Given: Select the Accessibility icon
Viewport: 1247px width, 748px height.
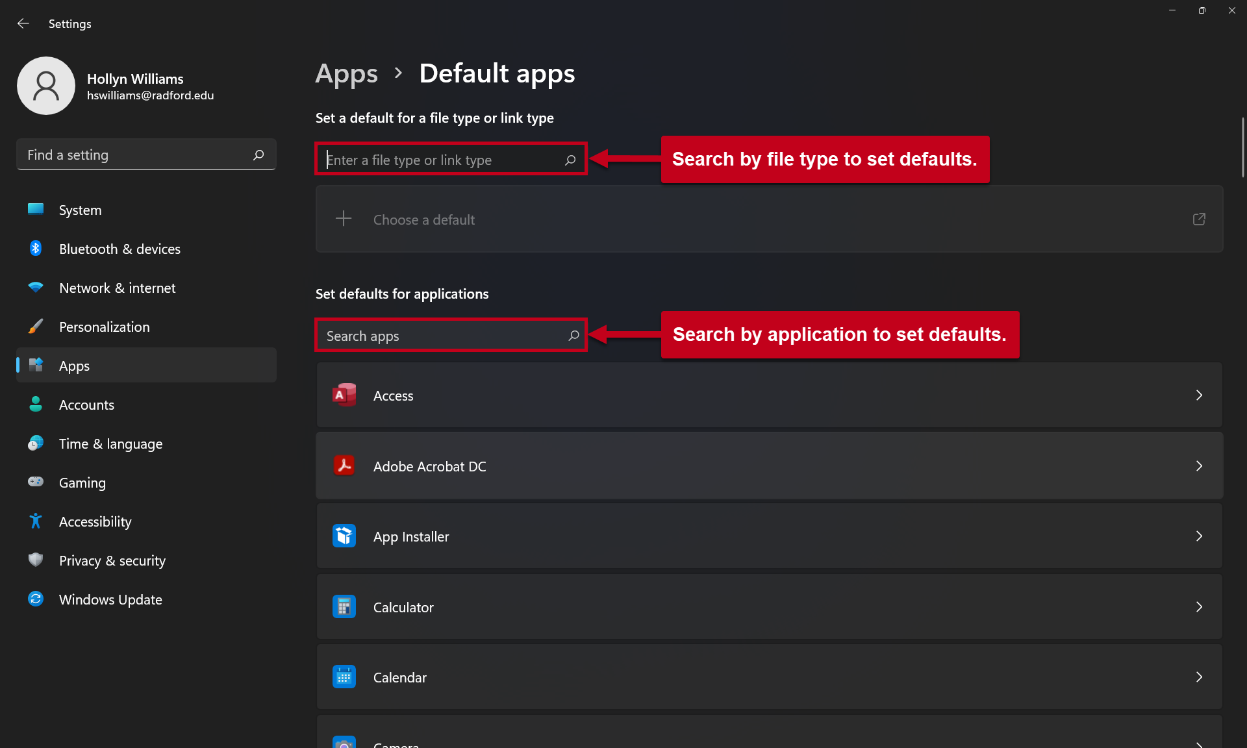Looking at the screenshot, I should [x=35, y=521].
